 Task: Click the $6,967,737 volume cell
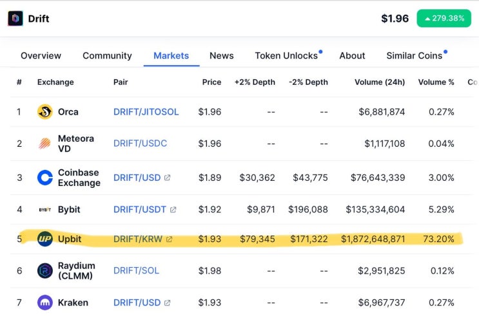pos(382,302)
